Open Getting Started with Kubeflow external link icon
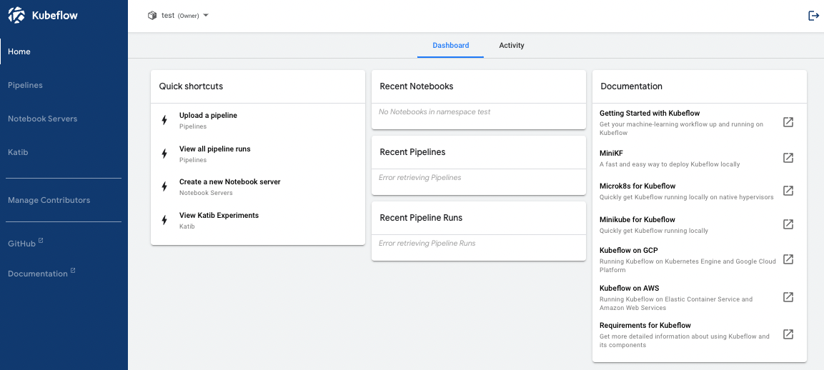This screenshot has height=370, width=824. [788, 122]
